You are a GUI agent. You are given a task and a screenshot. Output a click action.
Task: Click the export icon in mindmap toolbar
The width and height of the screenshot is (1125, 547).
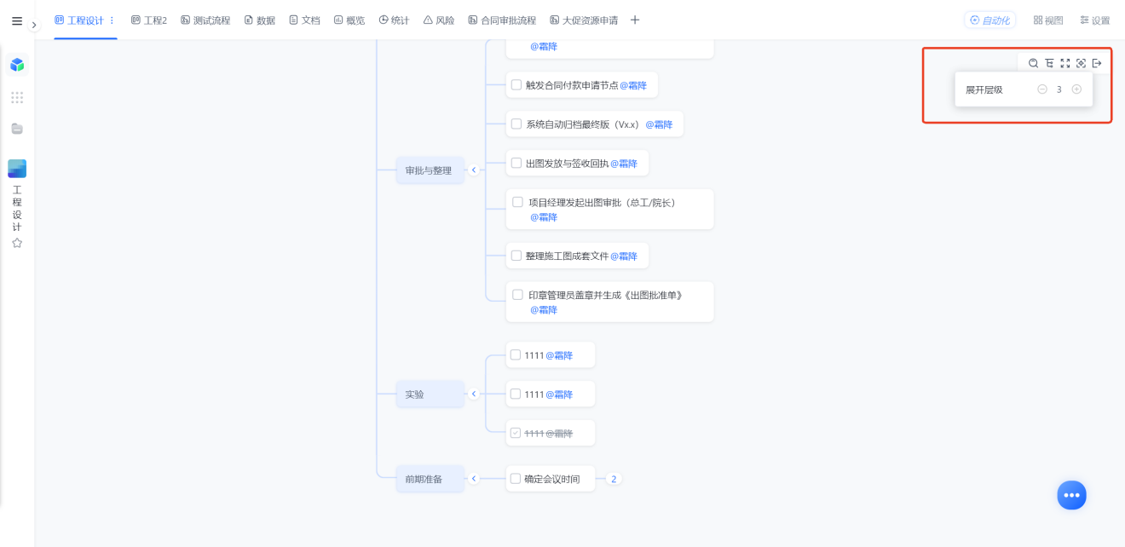(1097, 63)
